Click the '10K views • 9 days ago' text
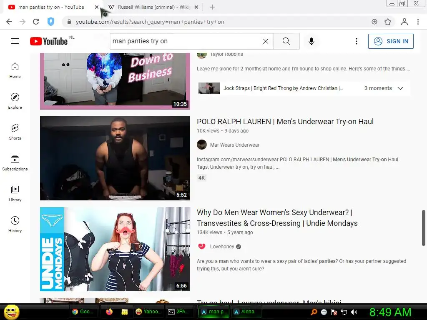The height and width of the screenshot is (320, 427). pyautogui.click(x=223, y=130)
